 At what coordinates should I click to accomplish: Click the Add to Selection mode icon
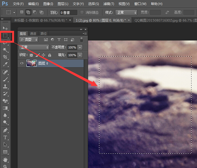(x=28, y=12)
